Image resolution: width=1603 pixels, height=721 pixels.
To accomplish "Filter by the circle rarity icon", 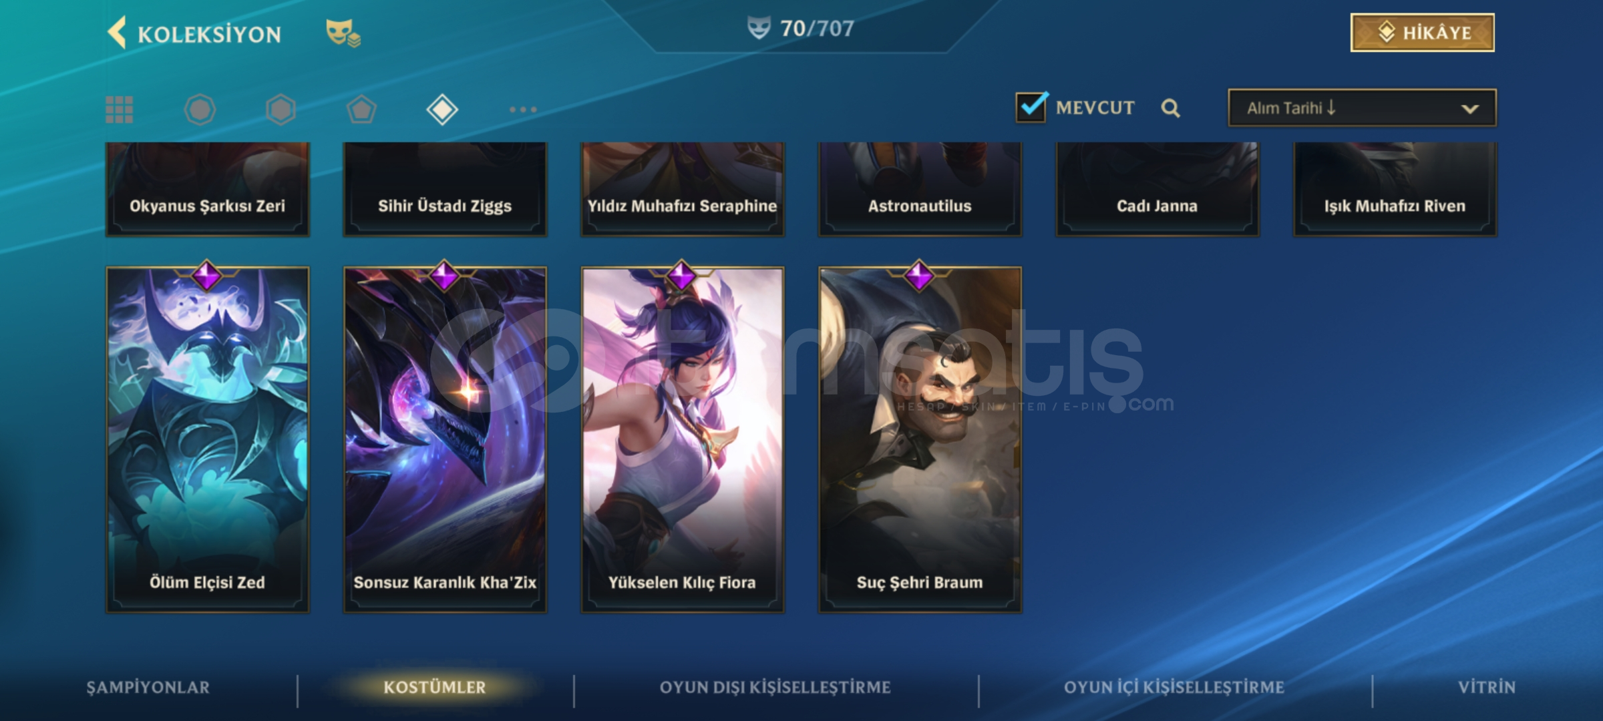I will 200,109.
